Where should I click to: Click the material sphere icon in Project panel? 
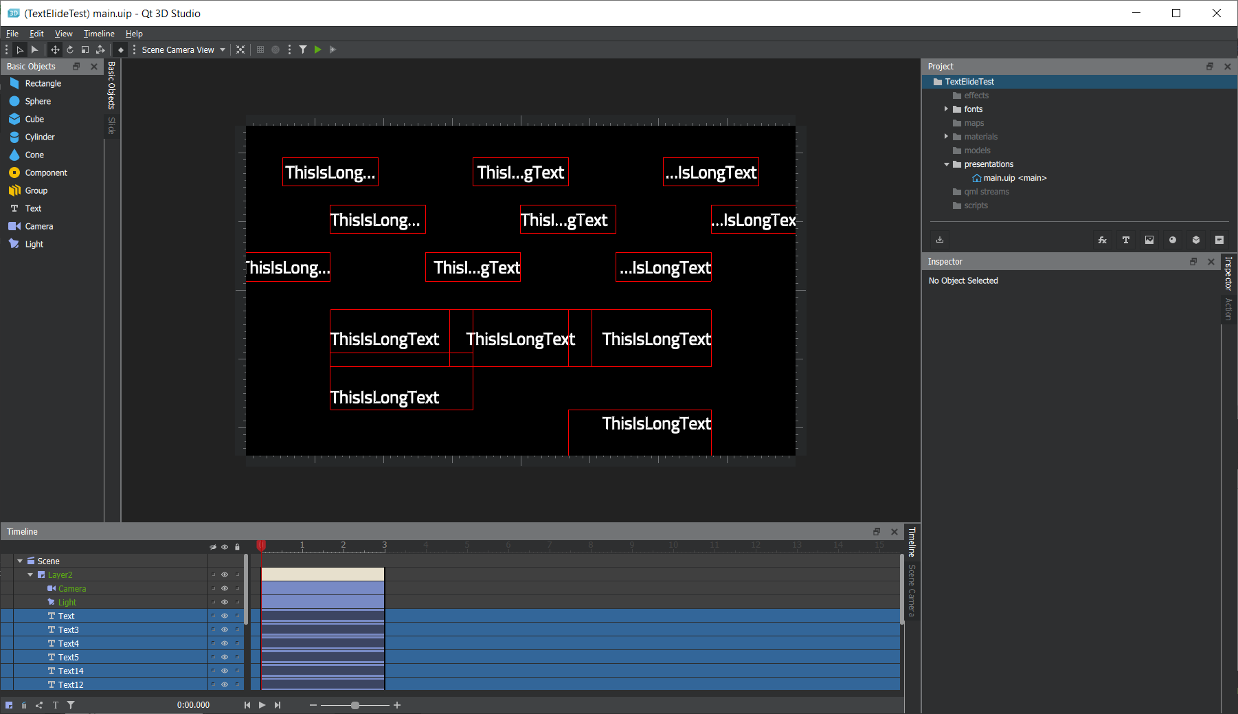(1173, 240)
